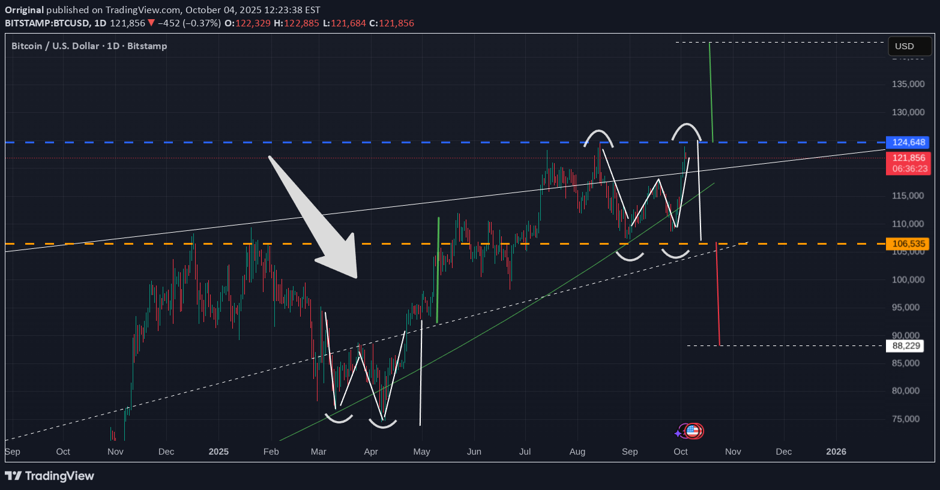940x490 pixels.
Task: Select the 2026 label on time axis
Action: 836,452
